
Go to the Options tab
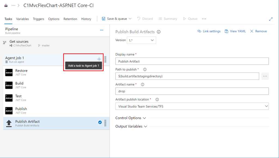(54, 19)
